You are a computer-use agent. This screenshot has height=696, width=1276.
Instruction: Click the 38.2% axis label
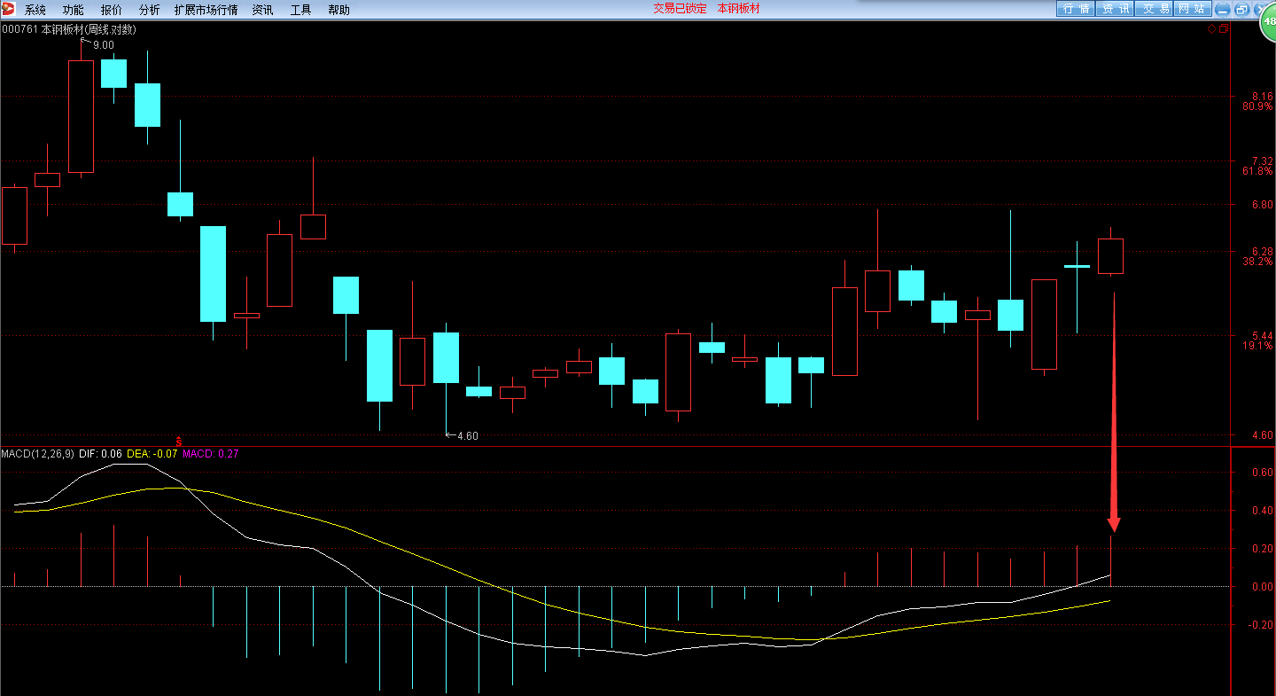[x=1257, y=262]
